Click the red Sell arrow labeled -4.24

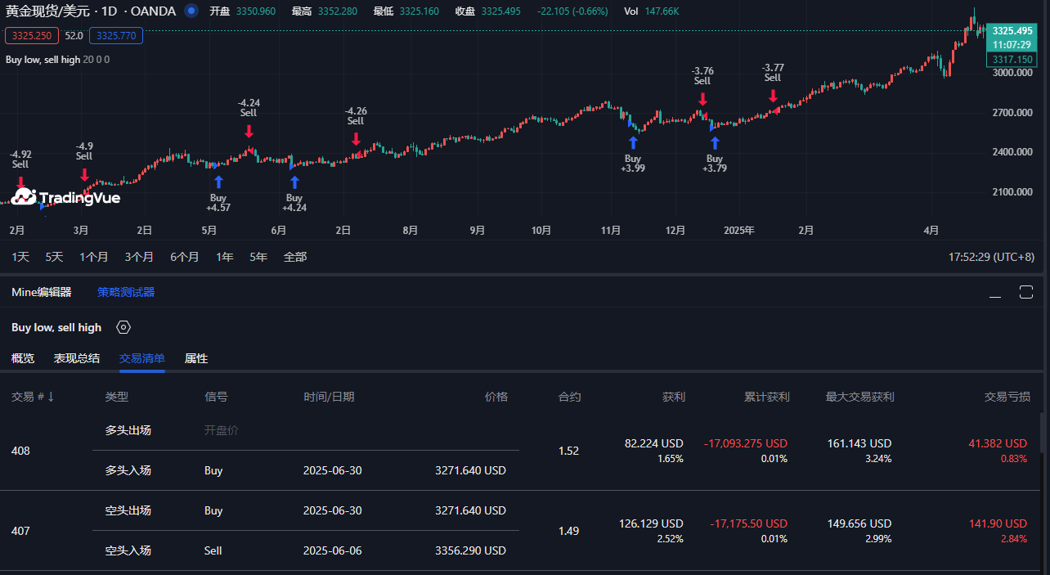pyautogui.click(x=249, y=131)
